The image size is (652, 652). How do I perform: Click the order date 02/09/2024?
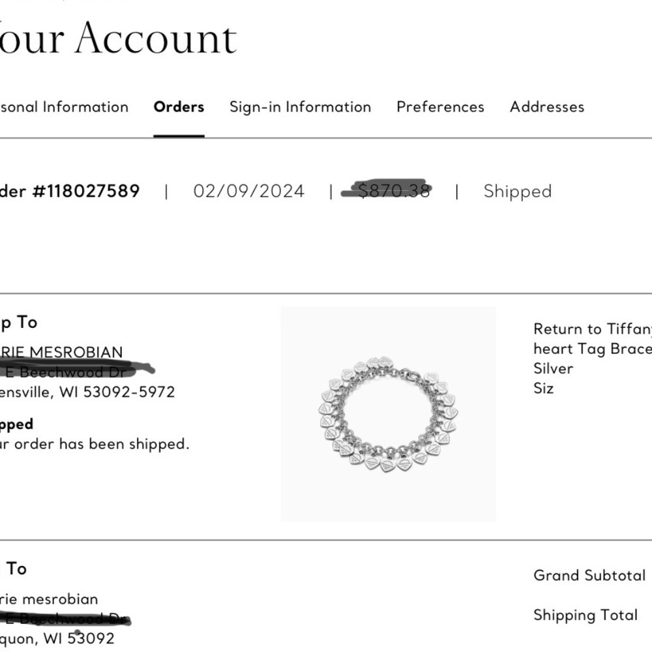point(248,191)
